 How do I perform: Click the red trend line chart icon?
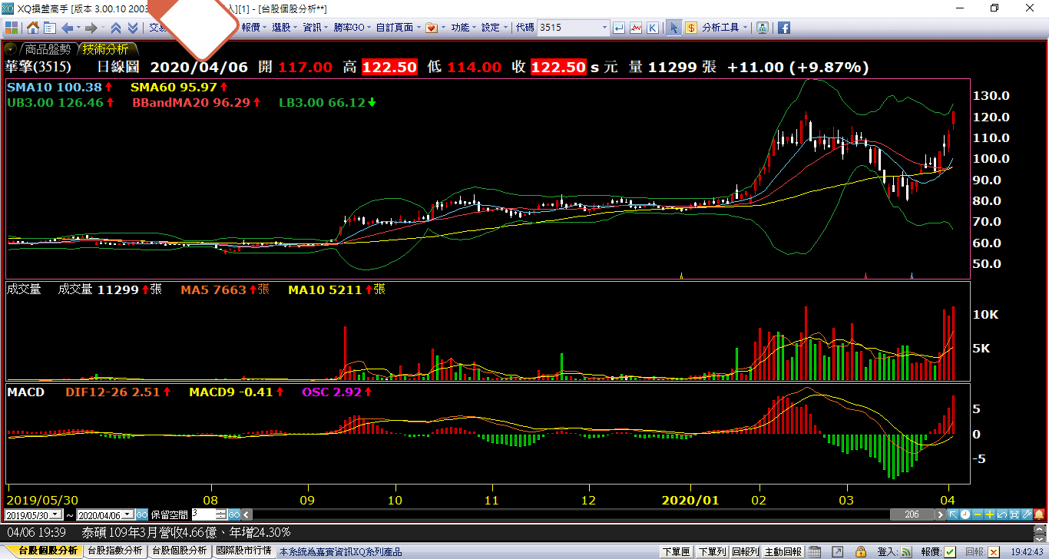click(x=636, y=28)
